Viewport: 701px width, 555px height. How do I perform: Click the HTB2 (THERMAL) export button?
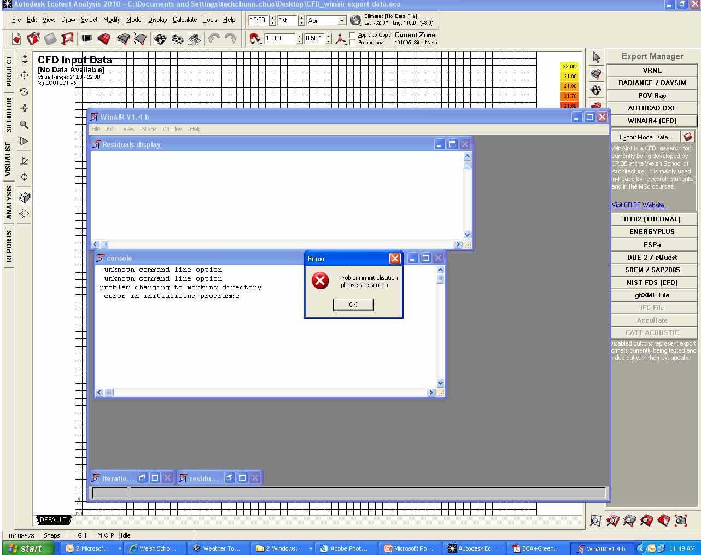[x=652, y=219]
